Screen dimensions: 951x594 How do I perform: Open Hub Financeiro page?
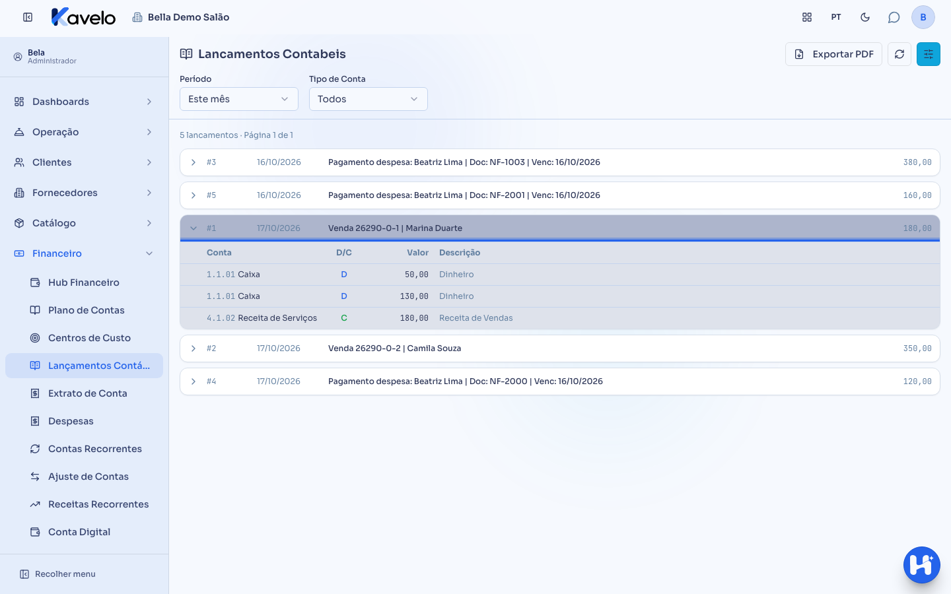click(84, 282)
